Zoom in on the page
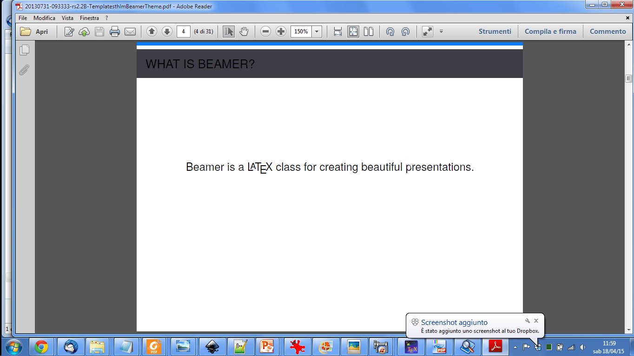The width and height of the screenshot is (634, 356). click(x=281, y=31)
